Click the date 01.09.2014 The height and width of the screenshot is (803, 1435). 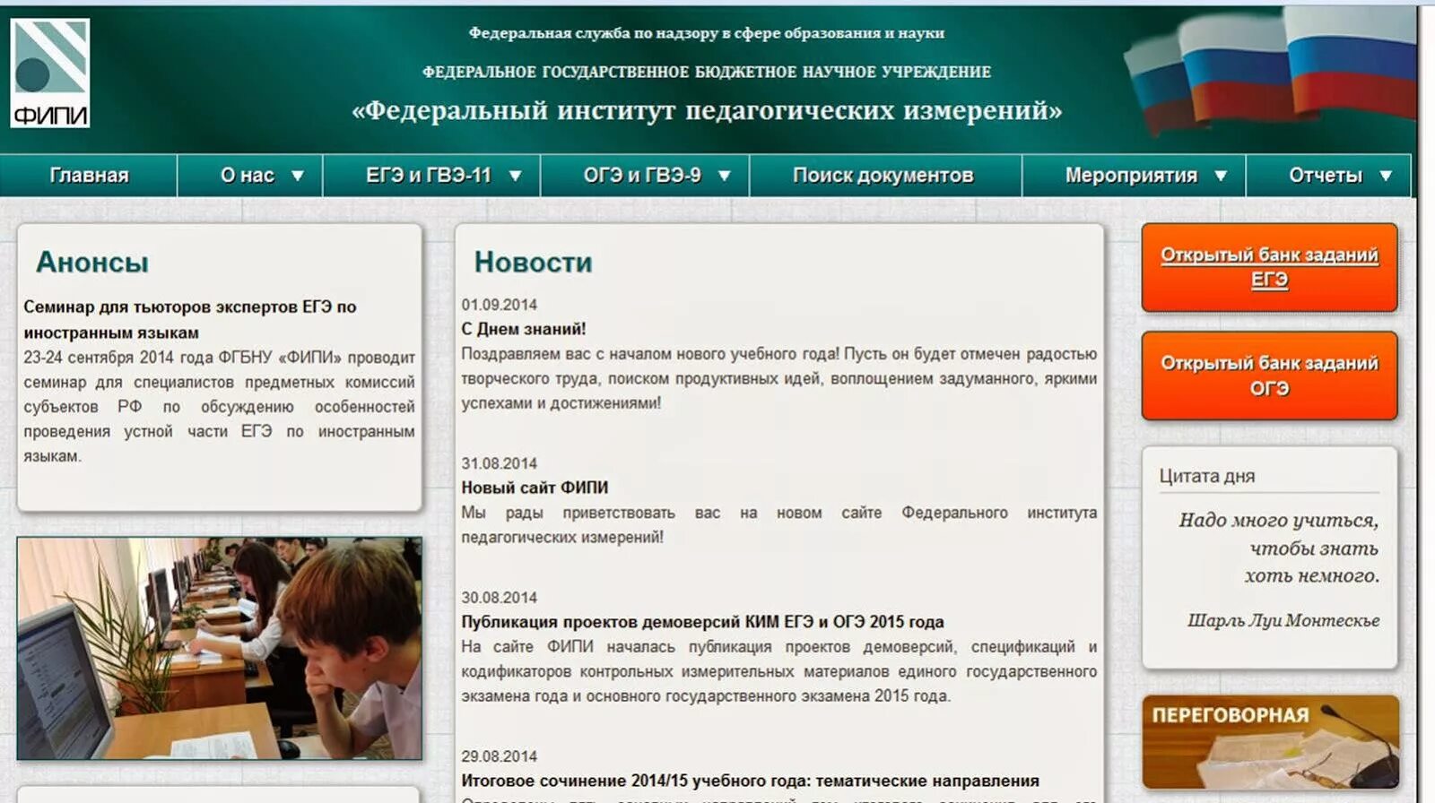pyautogui.click(x=500, y=305)
